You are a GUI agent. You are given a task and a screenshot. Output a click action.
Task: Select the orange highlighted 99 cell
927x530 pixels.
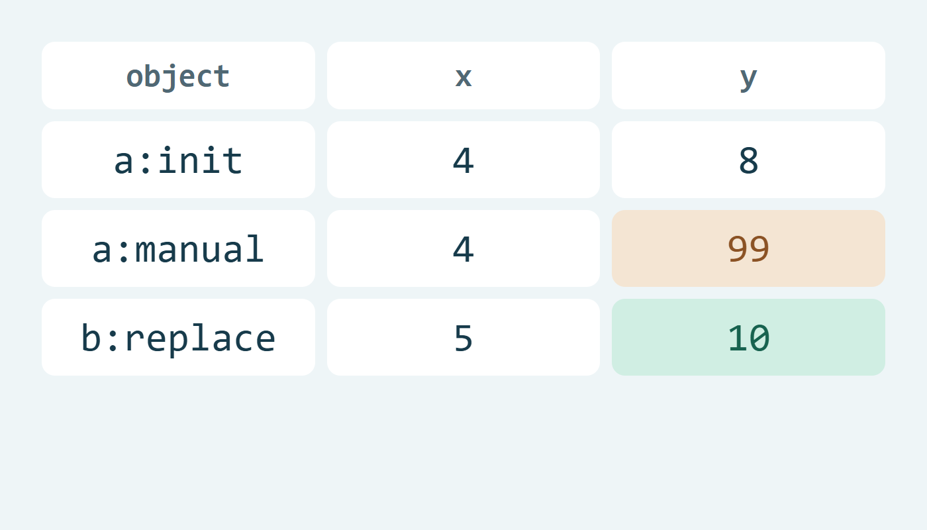click(x=748, y=248)
